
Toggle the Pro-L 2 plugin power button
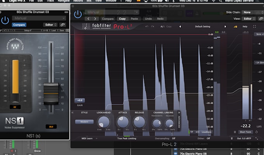pos(78,14)
